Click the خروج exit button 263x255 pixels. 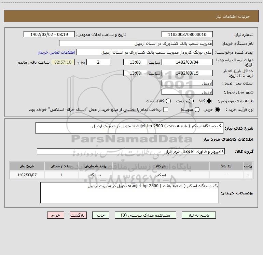[56, 215]
